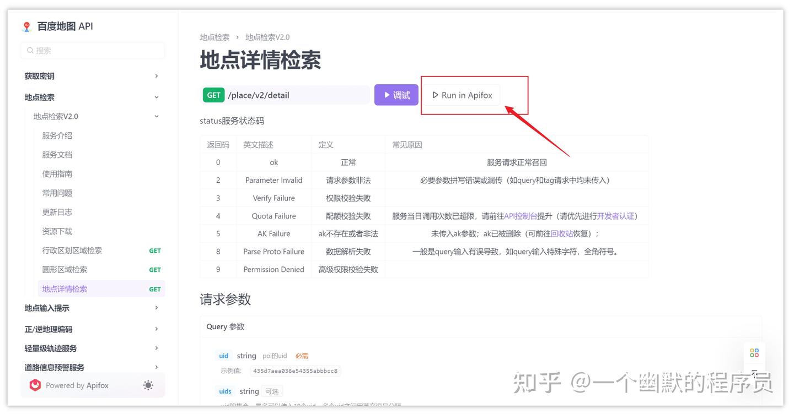This screenshot has height=414, width=794.
Task: Expand the 道路信息预警服务 section chevron
Action: (x=157, y=367)
